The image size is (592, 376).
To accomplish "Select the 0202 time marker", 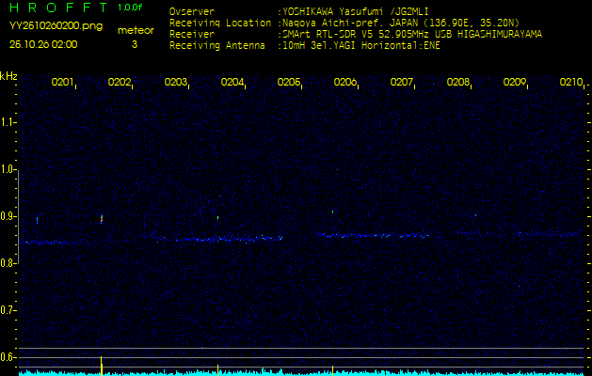I will click(x=120, y=83).
